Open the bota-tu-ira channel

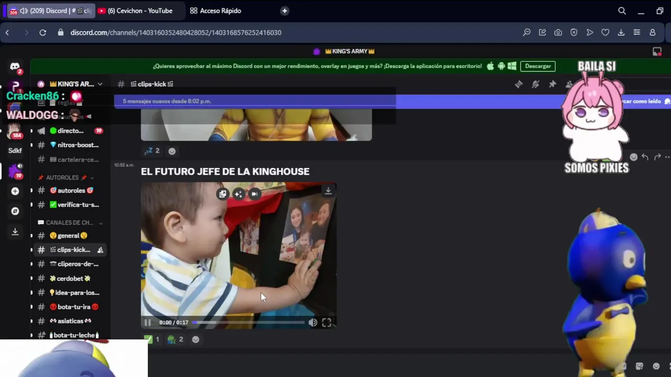coord(70,307)
